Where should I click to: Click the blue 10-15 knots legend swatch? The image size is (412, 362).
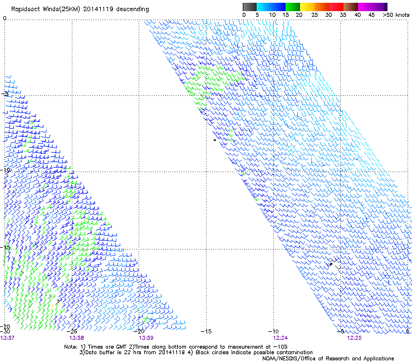click(278, 7)
